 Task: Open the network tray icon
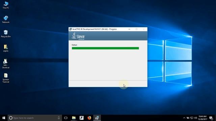[x=192, y=118]
